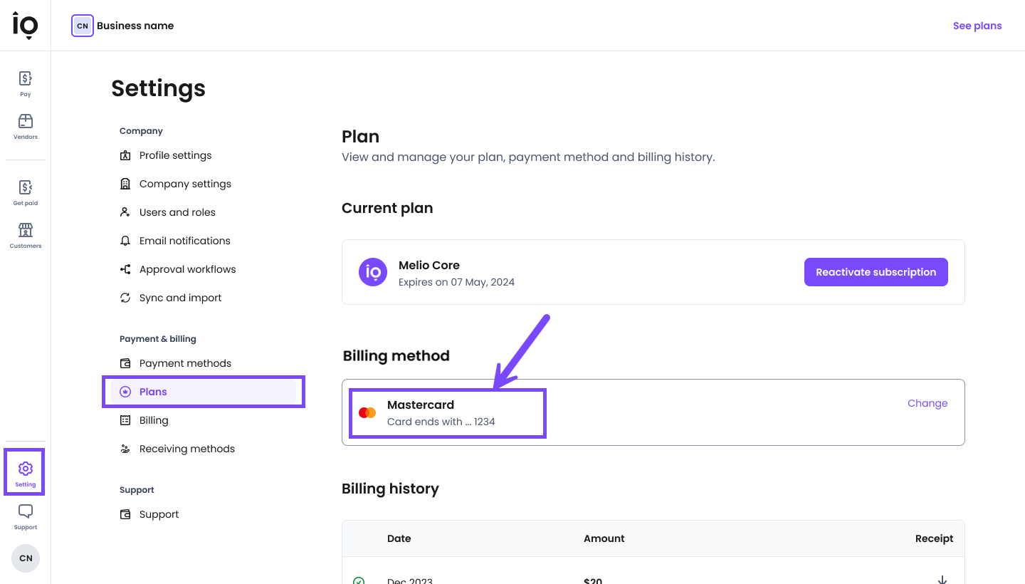This screenshot has height=584, width=1025.
Task: Open the Support chat bubble icon
Action: [x=26, y=511]
